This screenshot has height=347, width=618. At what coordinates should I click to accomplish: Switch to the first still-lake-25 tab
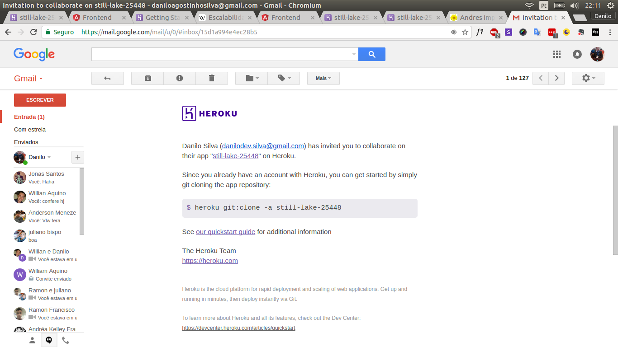point(36,18)
